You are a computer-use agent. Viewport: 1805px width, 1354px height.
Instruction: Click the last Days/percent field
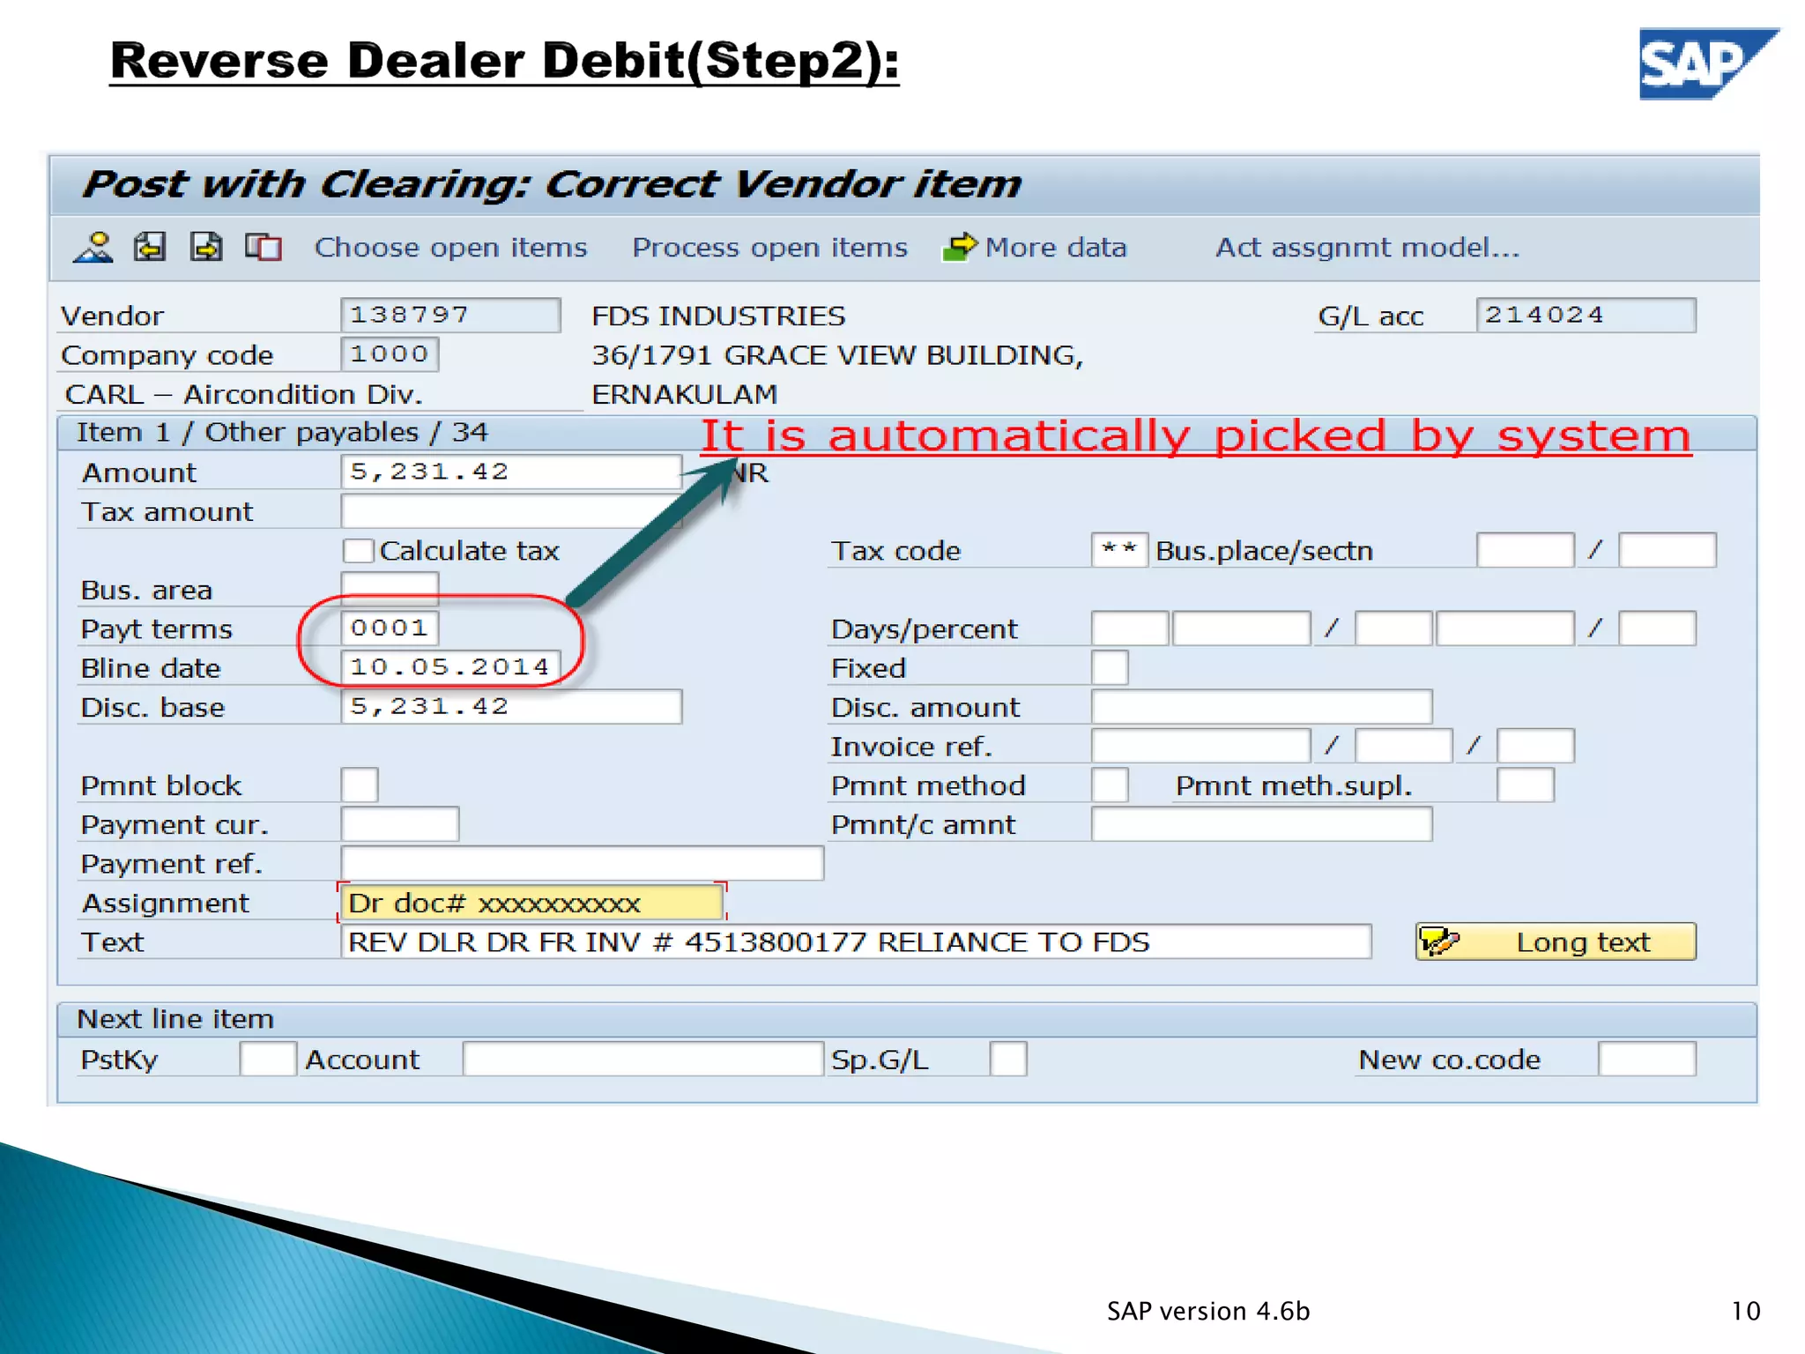pos(1657,629)
